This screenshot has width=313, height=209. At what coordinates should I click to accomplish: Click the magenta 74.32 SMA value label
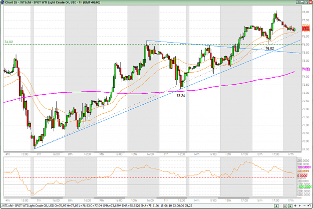[x=306, y=69]
